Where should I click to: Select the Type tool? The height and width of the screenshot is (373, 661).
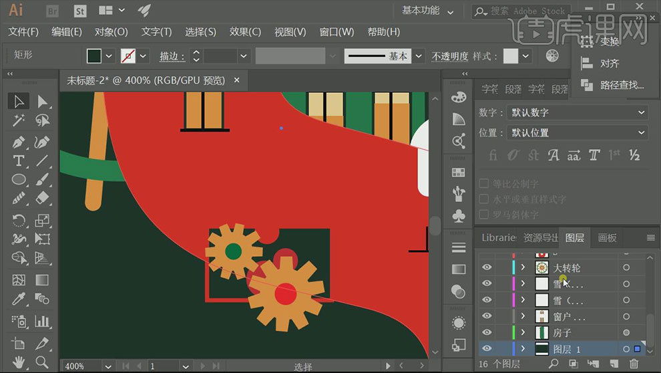pos(19,160)
